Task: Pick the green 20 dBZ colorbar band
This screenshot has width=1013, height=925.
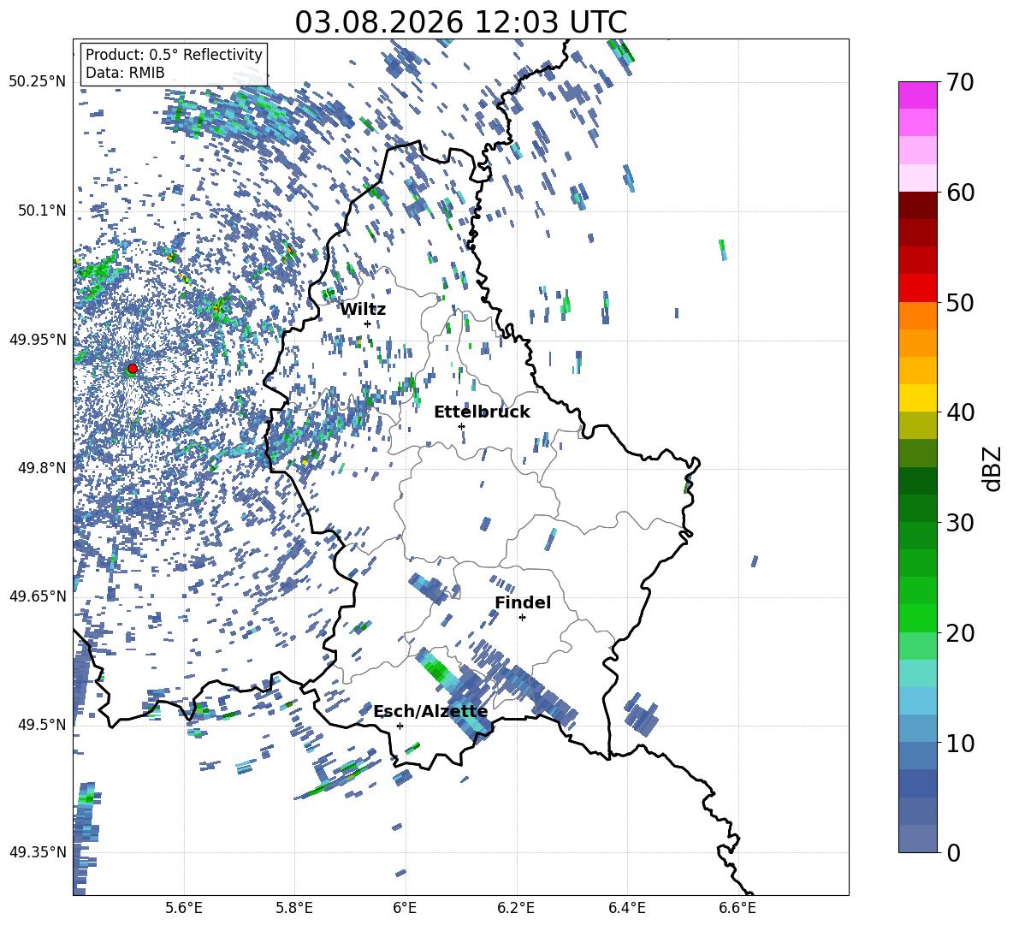Action: (x=917, y=618)
